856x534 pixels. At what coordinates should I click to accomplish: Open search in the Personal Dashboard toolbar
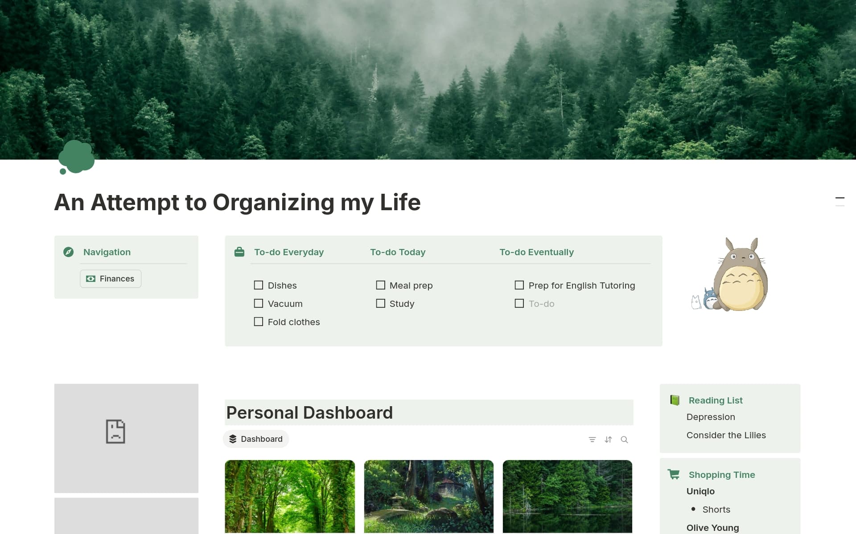[x=624, y=439]
